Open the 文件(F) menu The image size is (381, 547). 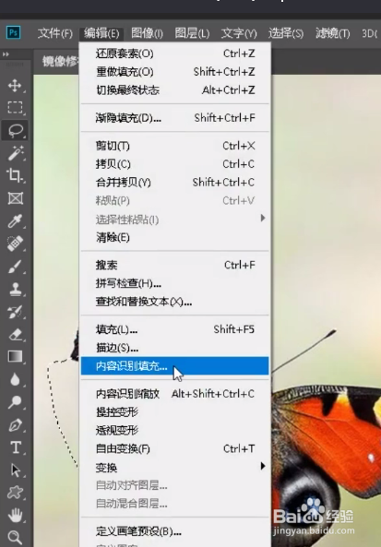tap(54, 33)
